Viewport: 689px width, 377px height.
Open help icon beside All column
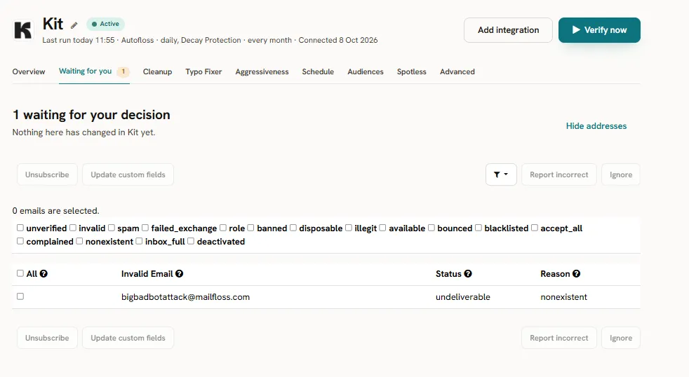44,273
